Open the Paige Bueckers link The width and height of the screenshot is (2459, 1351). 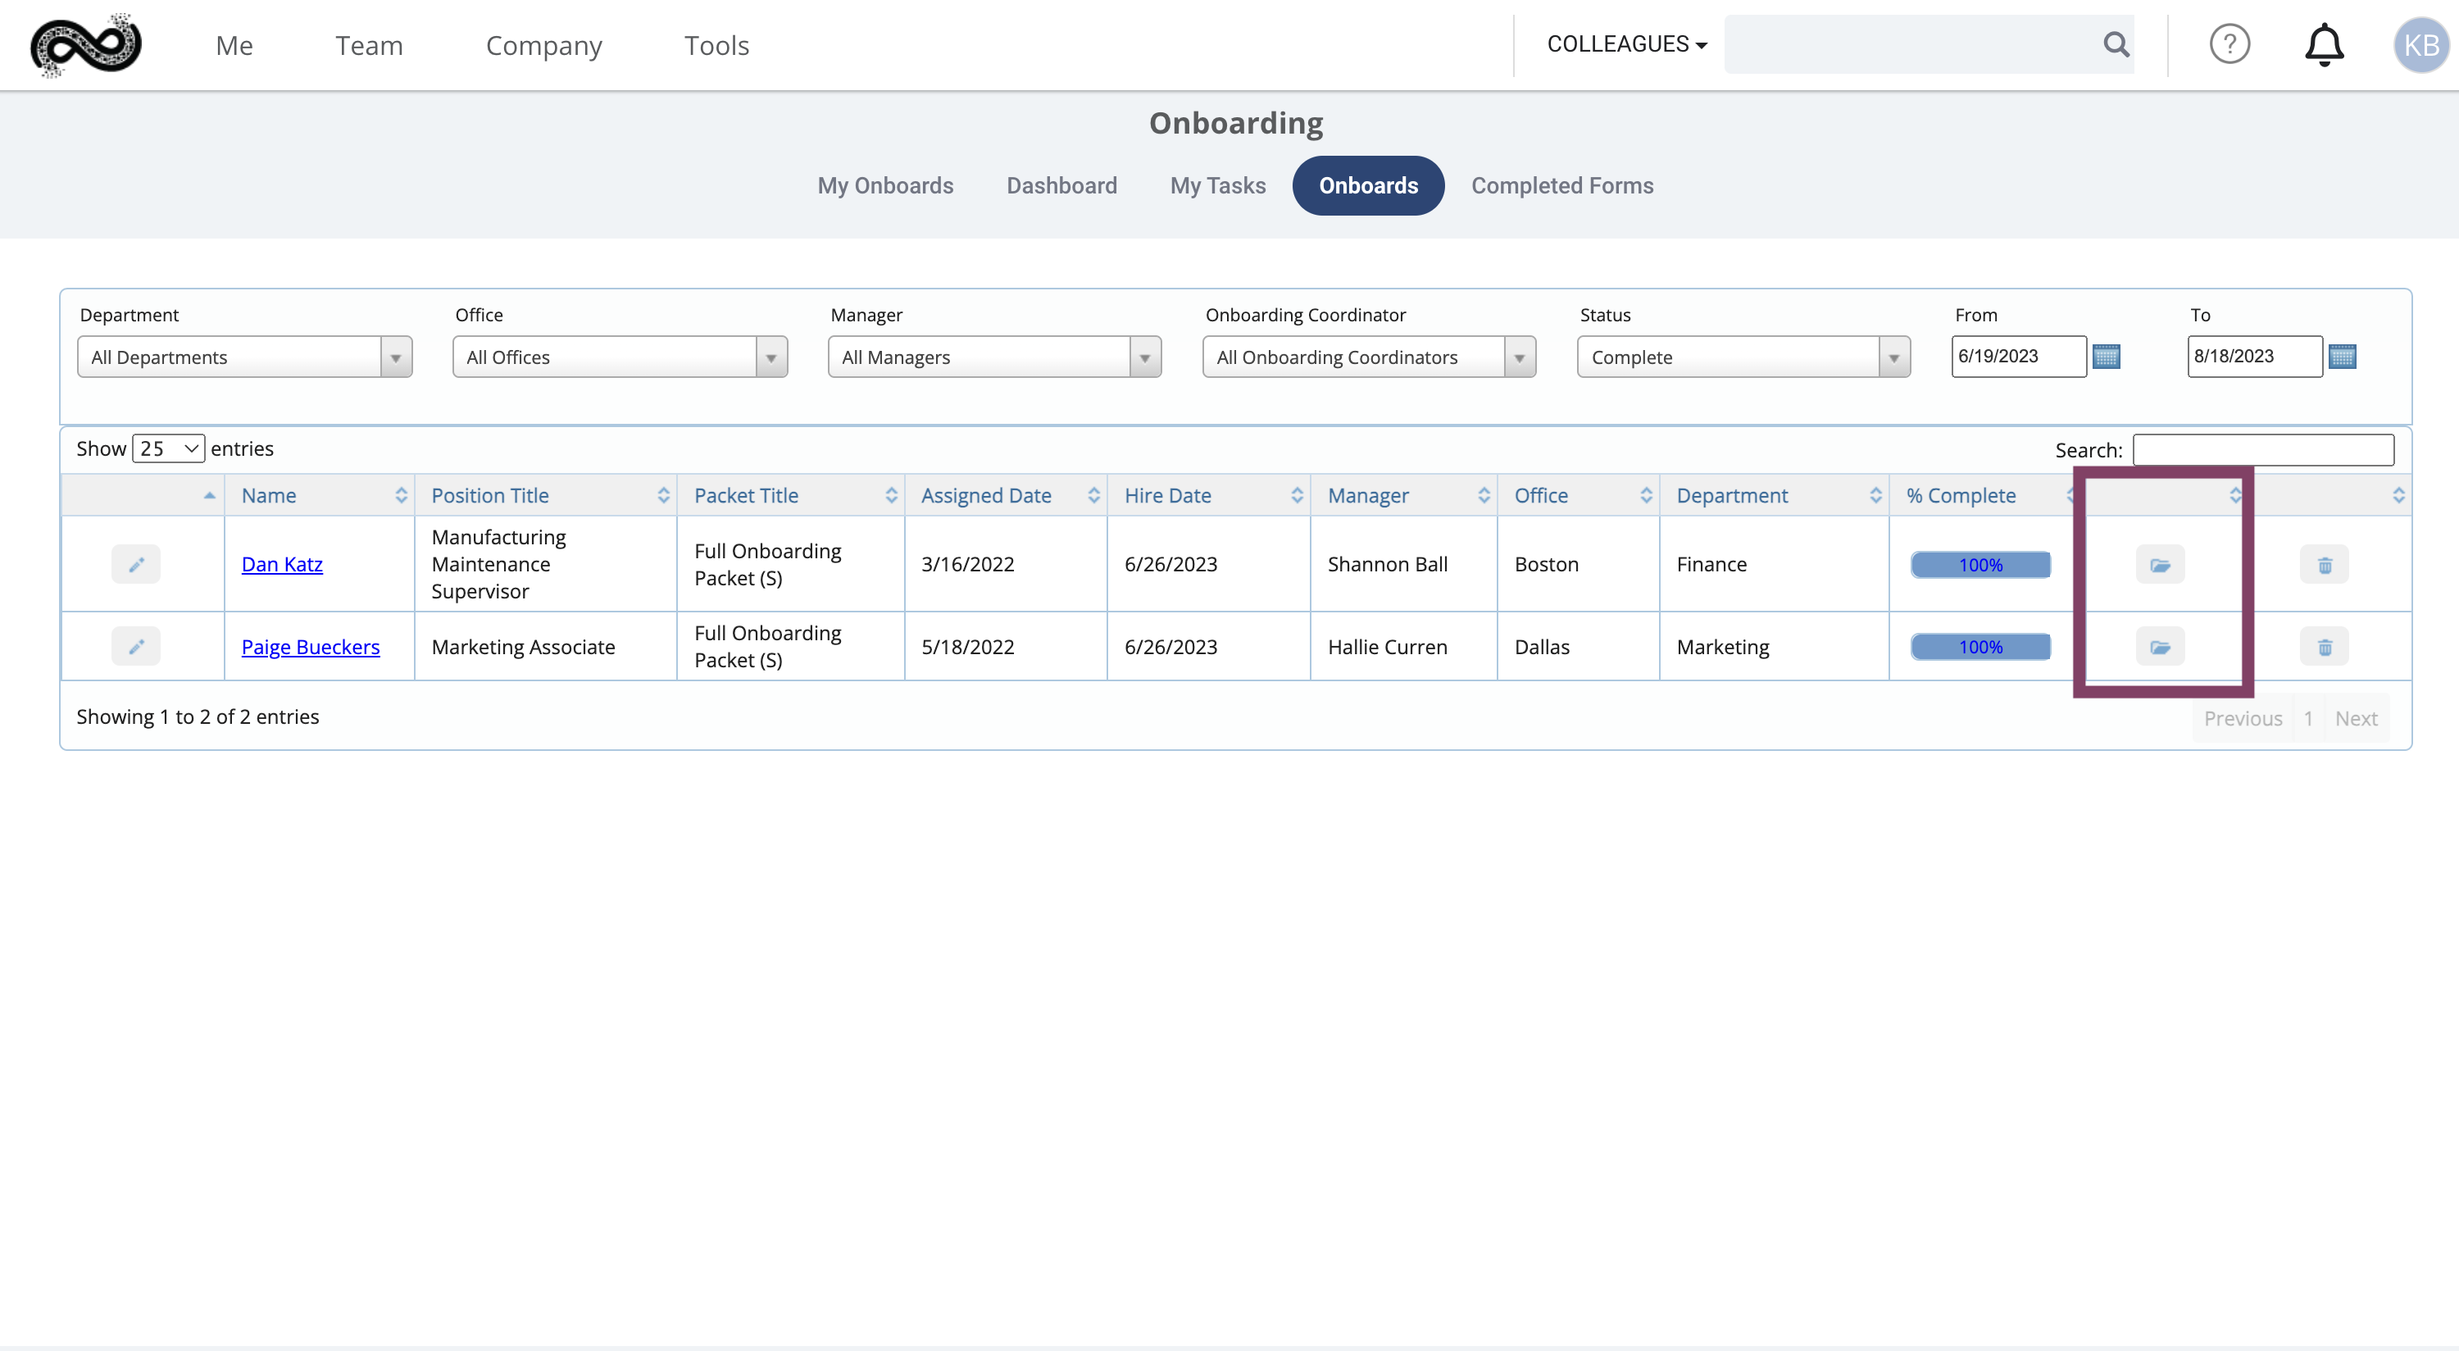coord(310,646)
